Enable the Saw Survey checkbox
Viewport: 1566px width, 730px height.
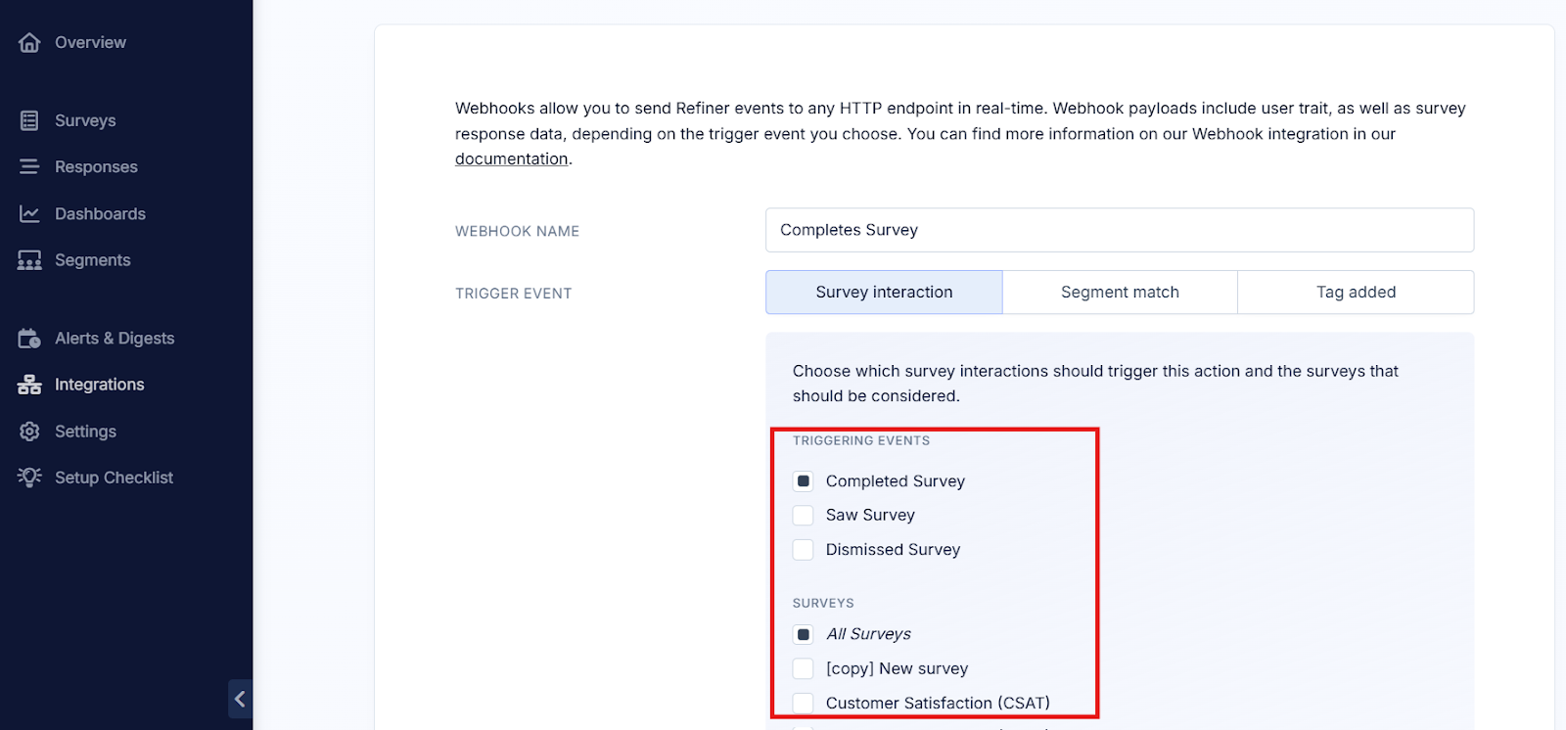pyautogui.click(x=804, y=516)
